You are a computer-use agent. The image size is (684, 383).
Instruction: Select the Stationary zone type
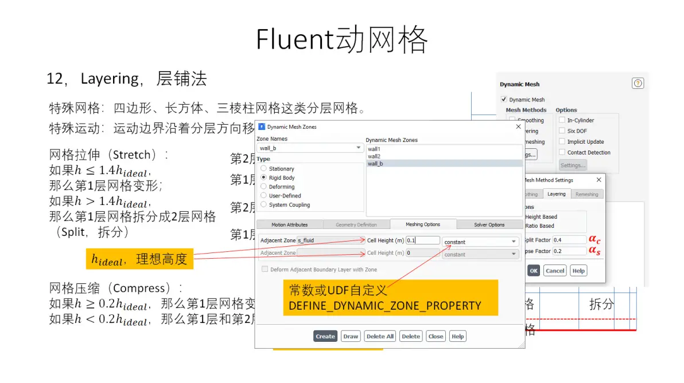click(x=263, y=168)
